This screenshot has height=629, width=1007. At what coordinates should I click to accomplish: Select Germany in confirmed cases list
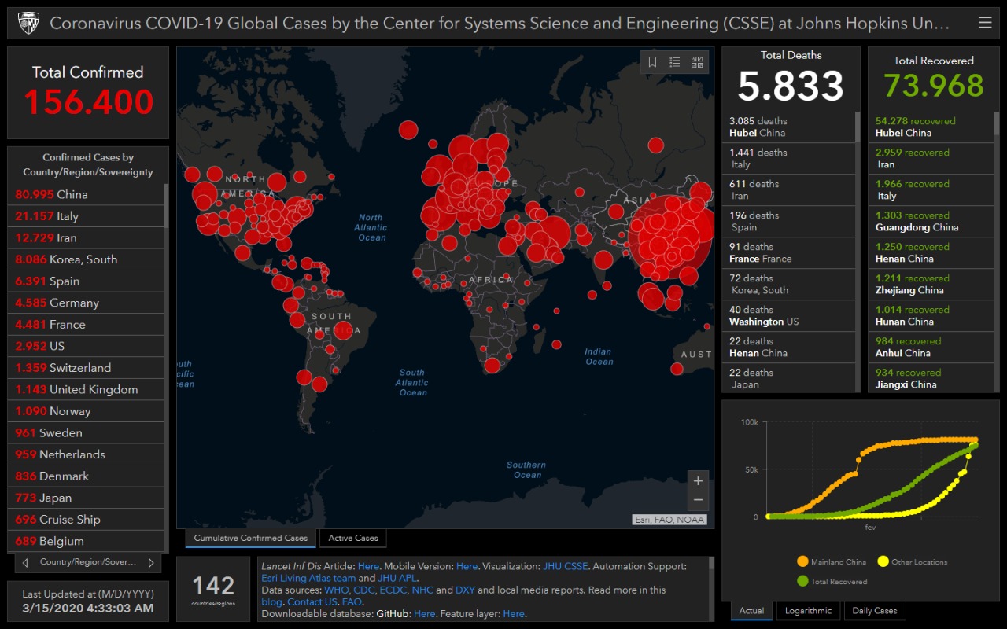pos(87,303)
